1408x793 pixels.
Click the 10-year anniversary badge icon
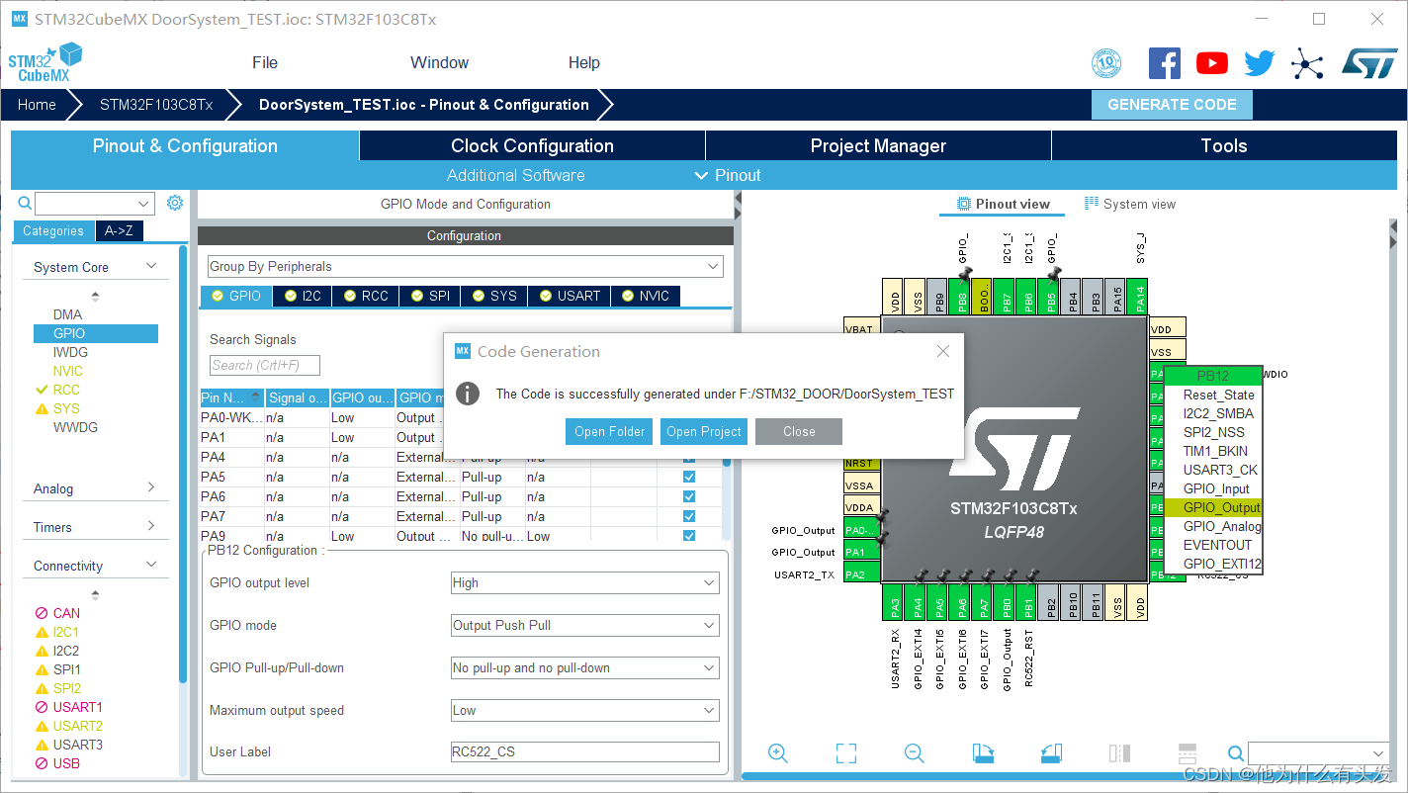(x=1106, y=64)
